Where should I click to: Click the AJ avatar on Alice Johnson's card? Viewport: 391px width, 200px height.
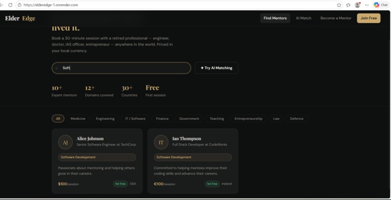[65, 142]
